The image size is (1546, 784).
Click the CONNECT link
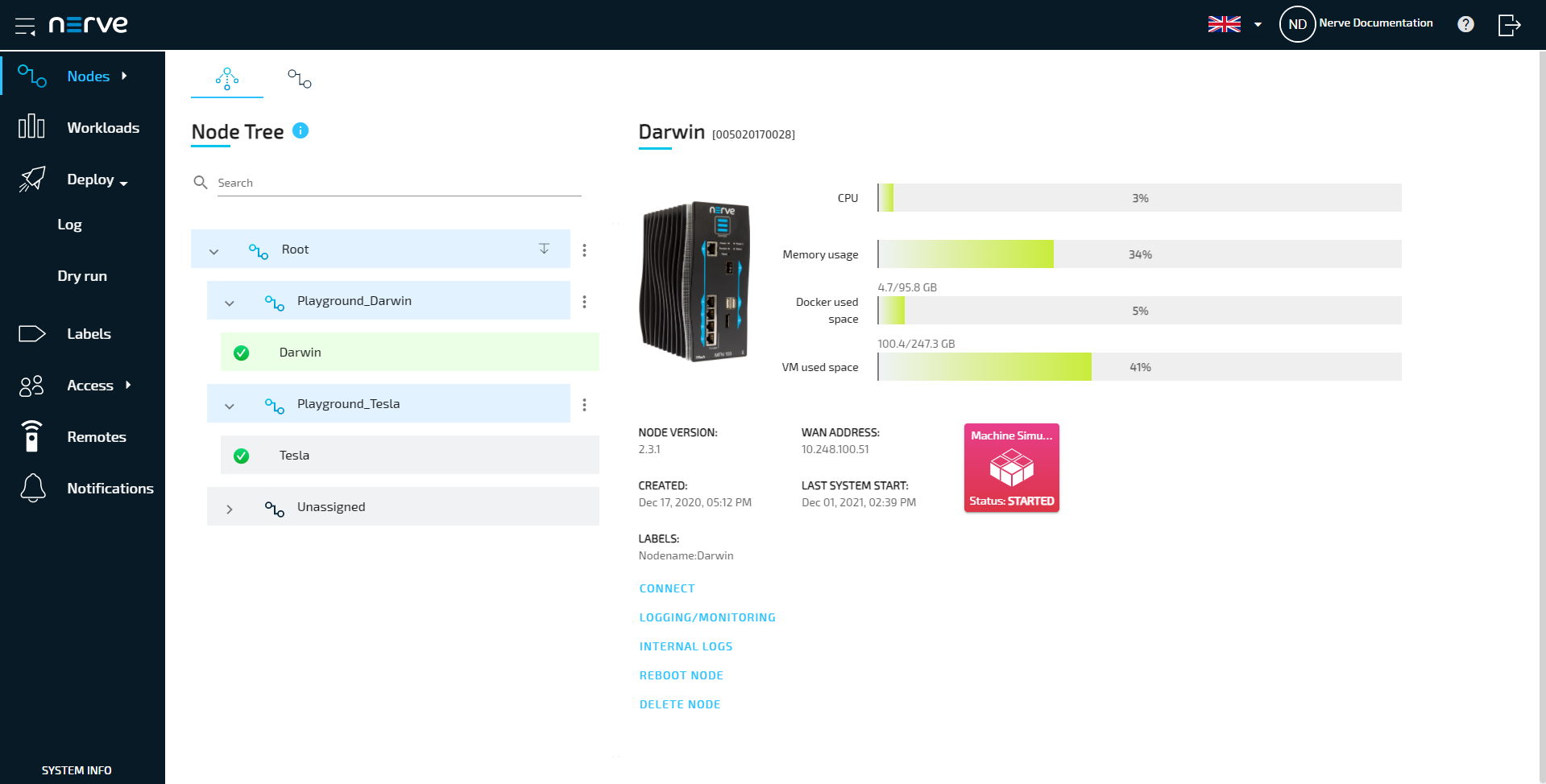tap(666, 588)
